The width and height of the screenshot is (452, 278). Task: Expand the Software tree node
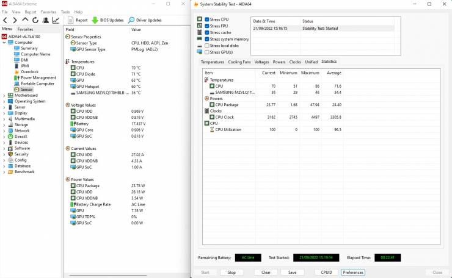(x=4, y=148)
